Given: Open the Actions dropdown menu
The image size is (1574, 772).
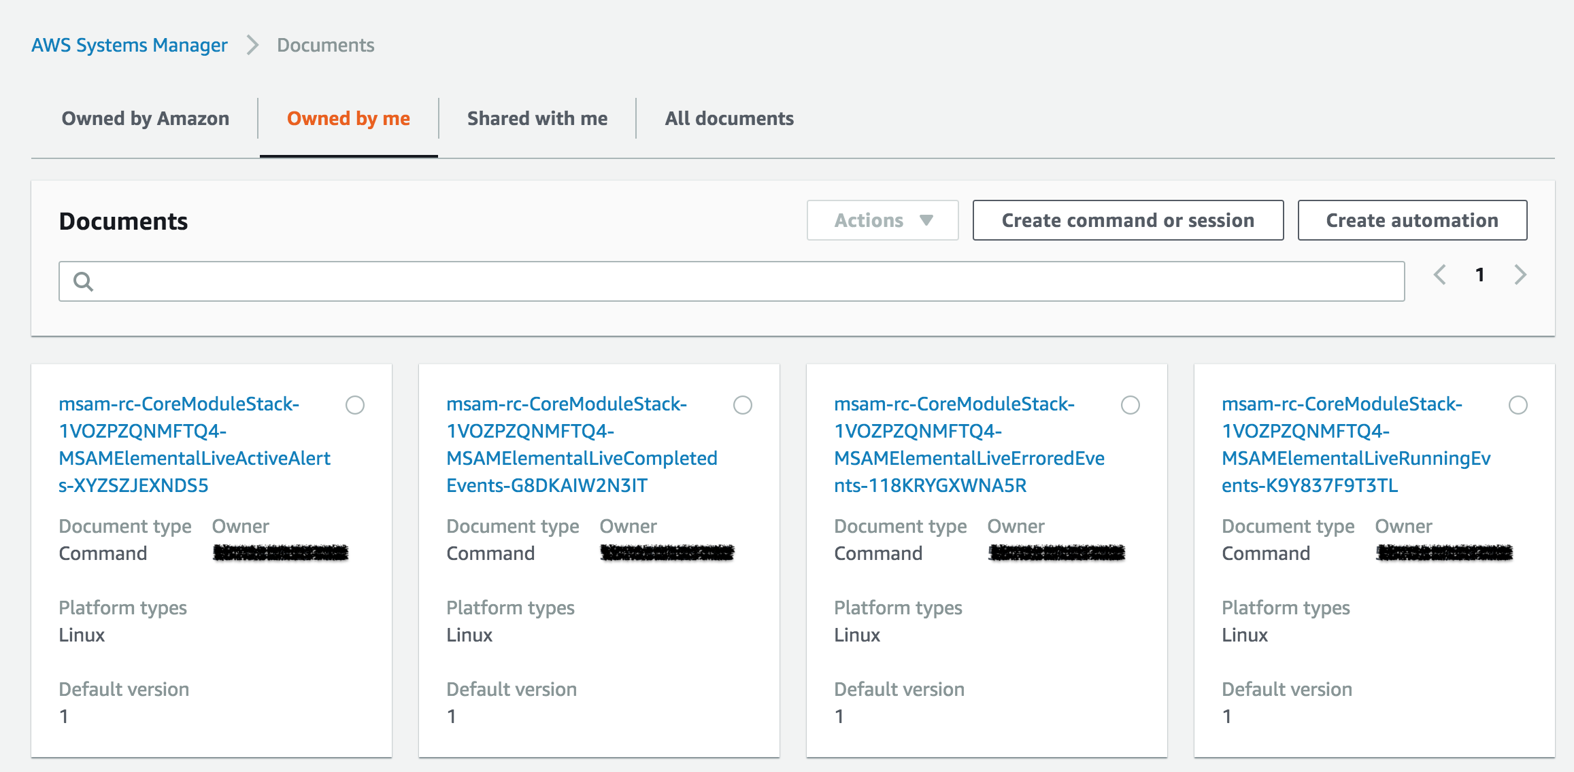Looking at the screenshot, I should point(883,220).
